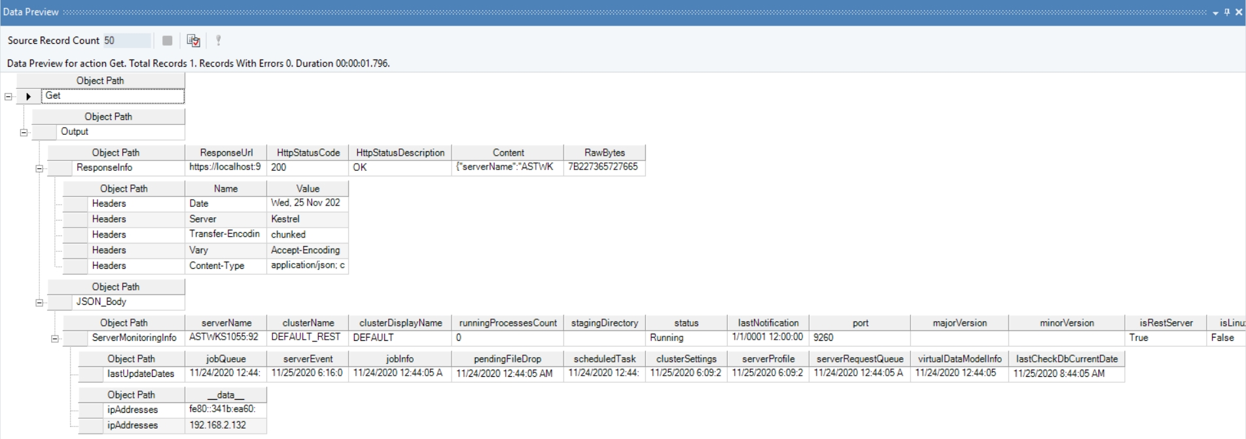Screen dimensions: 1246x439
Task: Collapse the Get root node
Action: (x=9, y=96)
